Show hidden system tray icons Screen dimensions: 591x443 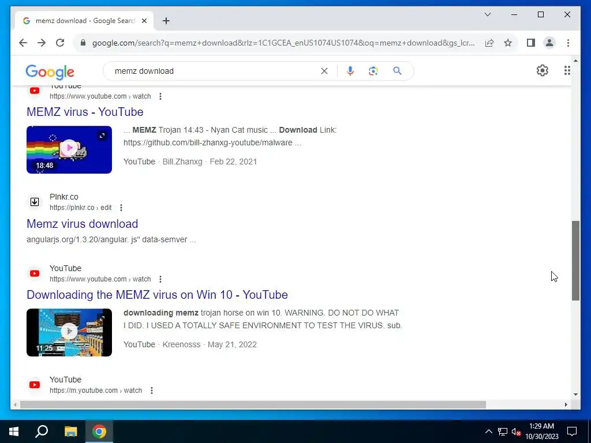pos(488,431)
